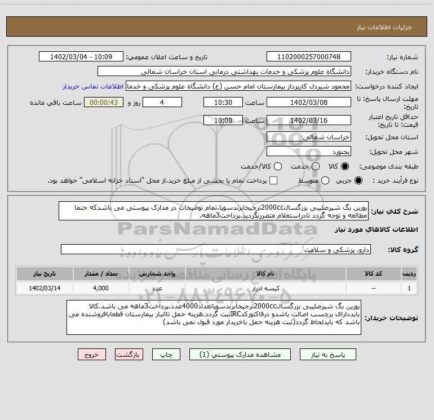Select the متوسط purchase type radio

point(325,180)
